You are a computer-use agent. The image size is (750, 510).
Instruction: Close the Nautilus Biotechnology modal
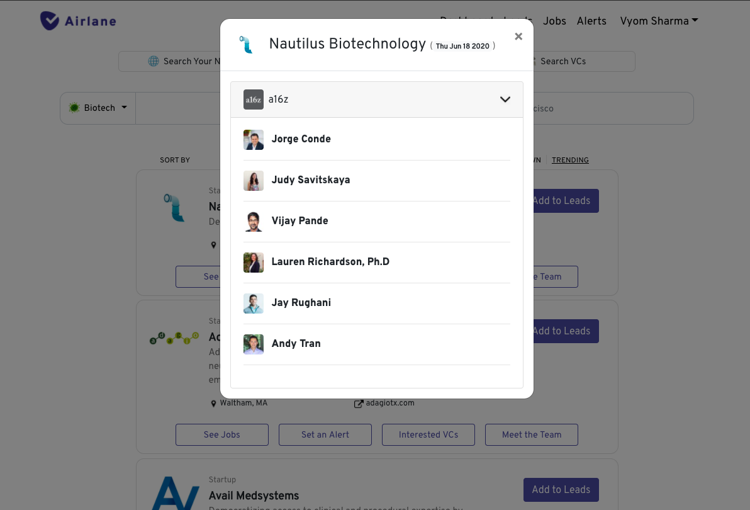pos(518,37)
